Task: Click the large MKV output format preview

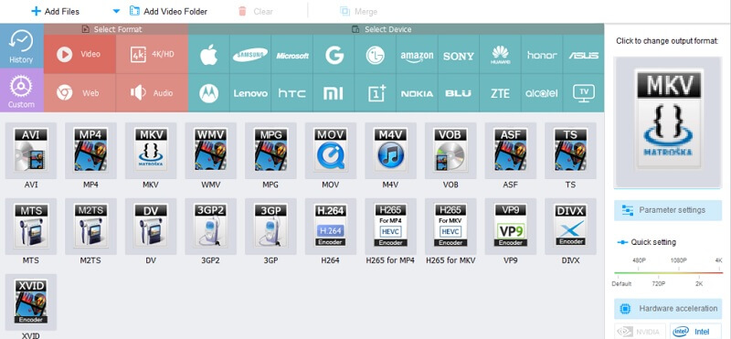Action: coord(668,122)
